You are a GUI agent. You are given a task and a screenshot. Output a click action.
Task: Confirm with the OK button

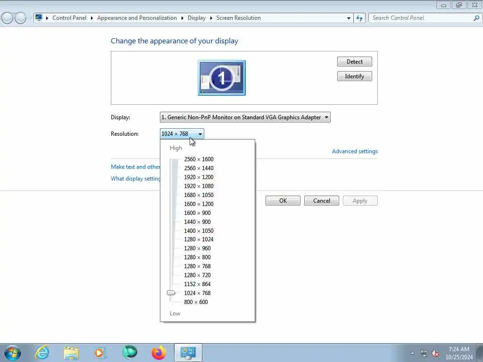(283, 201)
